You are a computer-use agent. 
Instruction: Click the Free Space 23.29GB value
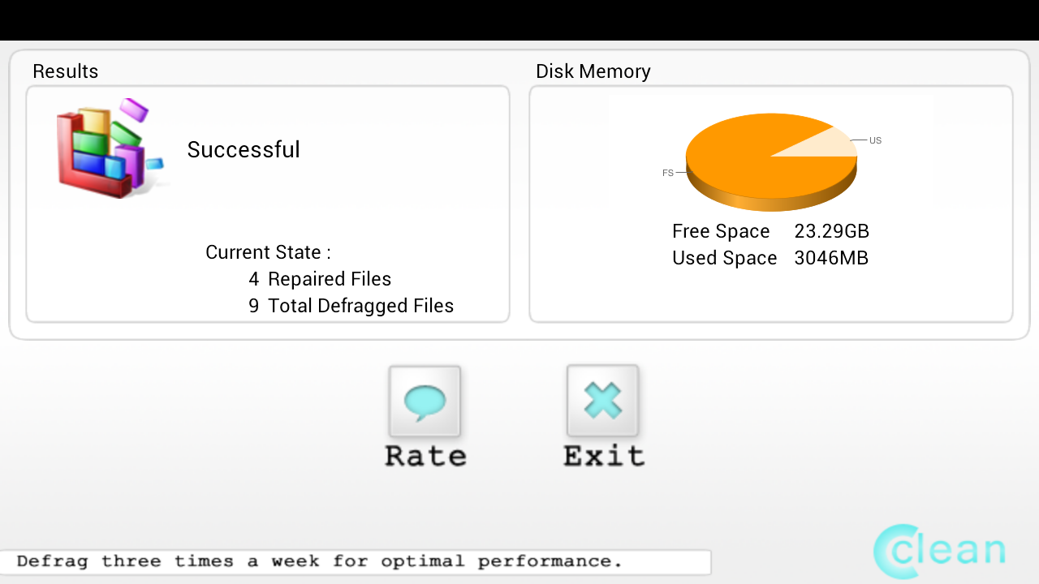832,231
